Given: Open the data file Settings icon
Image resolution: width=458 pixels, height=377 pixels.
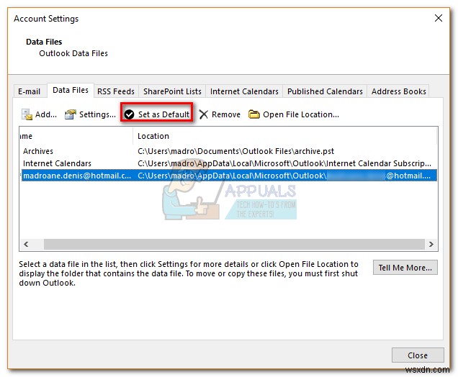Looking at the screenshot, I should point(70,114).
